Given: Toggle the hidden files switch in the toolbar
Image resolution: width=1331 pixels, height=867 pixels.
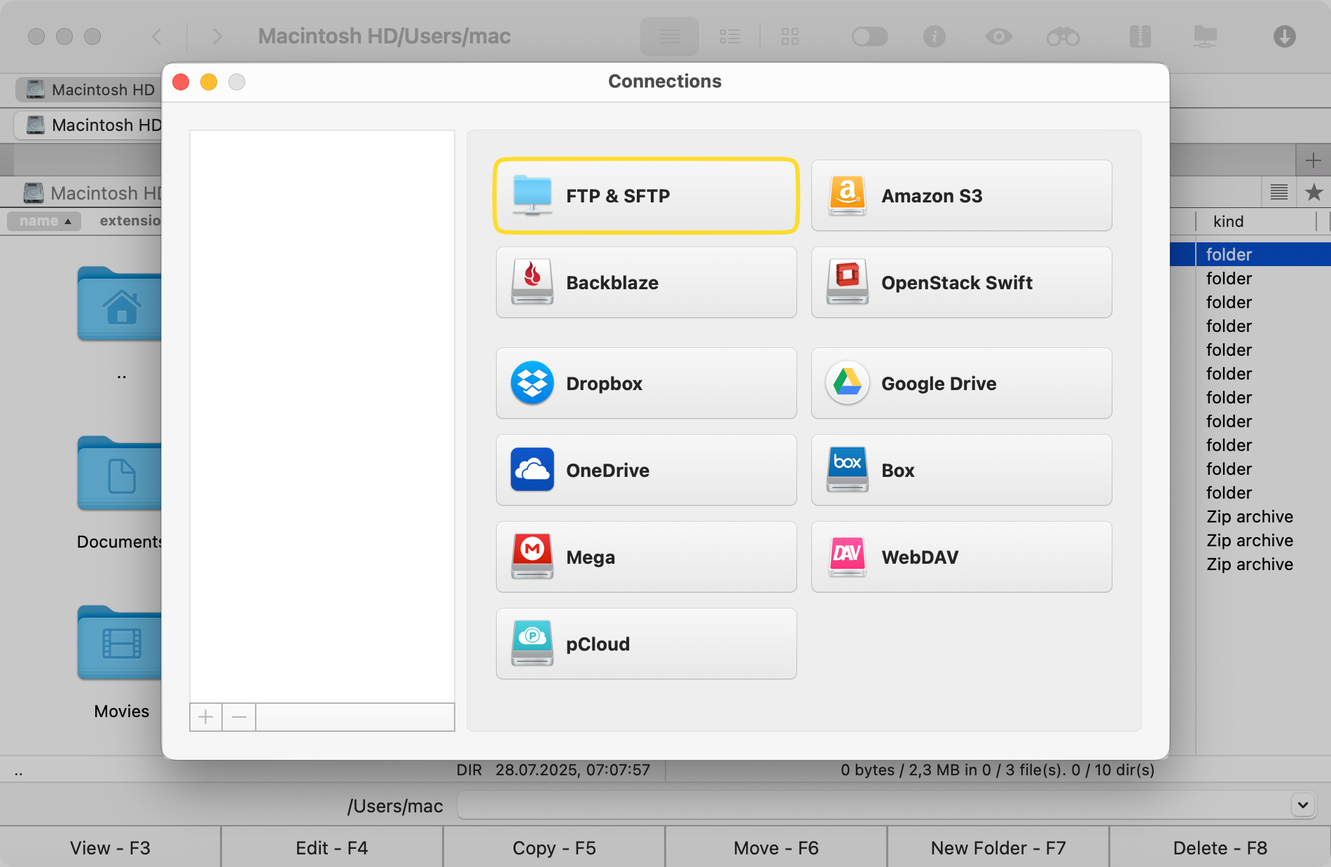Looking at the screenshot, I should 869,36.
